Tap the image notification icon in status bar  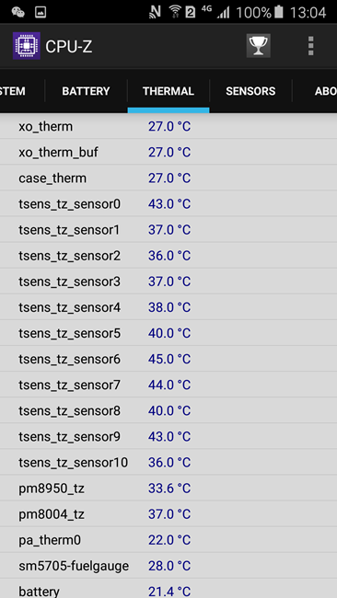point(41,12)
